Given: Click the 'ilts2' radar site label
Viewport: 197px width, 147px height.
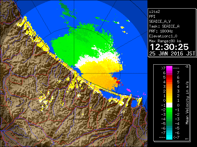Looking at the screenshot, I should [155, 12].
